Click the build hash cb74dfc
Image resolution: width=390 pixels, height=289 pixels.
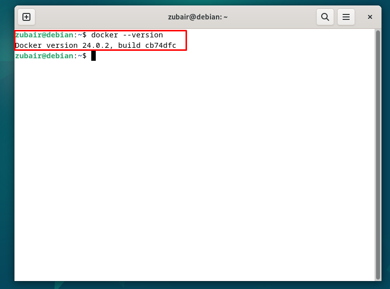[161, 45]
